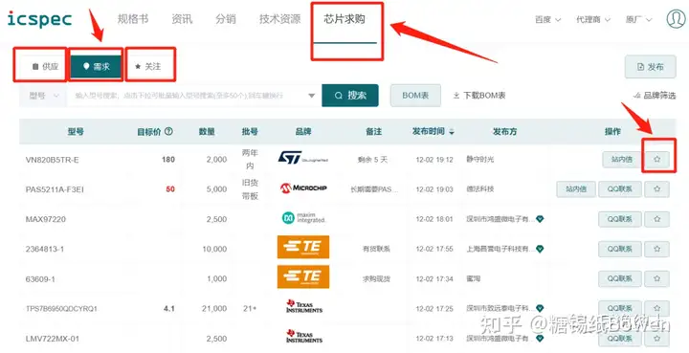The width and height of the screenshot is (689, 353).
Task: Click the TE logo in 2364813-1 row
Action: (x=303, y=247)
